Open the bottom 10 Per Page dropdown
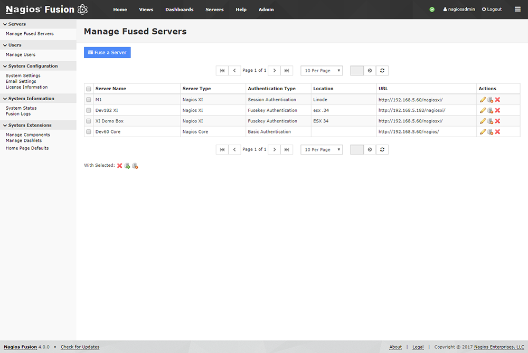The width and height of the screenshot is (528, 353). 322,149
